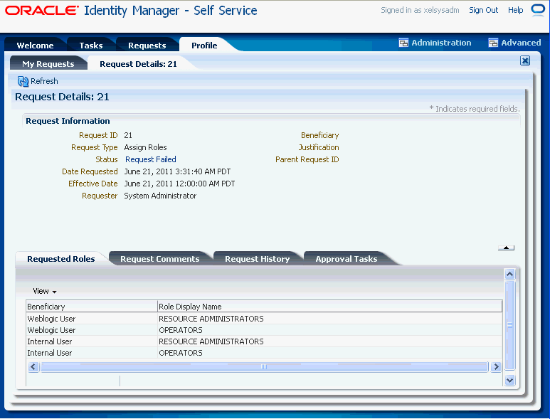Click the Requester value System Administrator

tap(160, 196)
